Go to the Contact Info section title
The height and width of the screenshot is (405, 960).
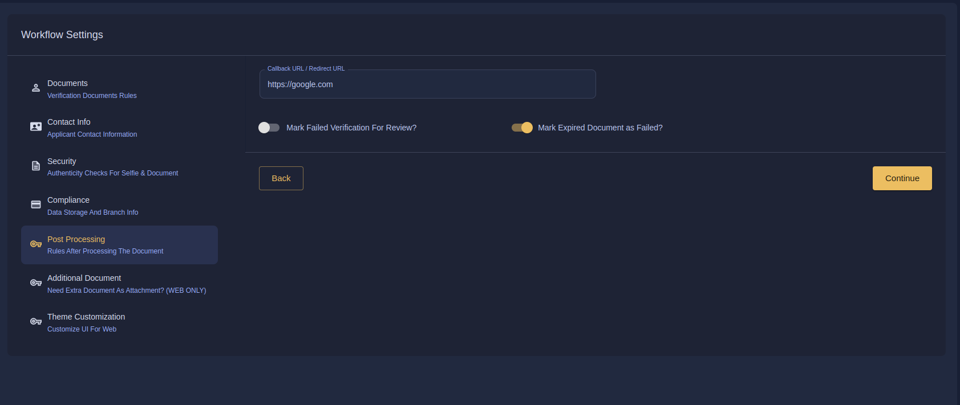pyautogui.click(x=69, y=122)
